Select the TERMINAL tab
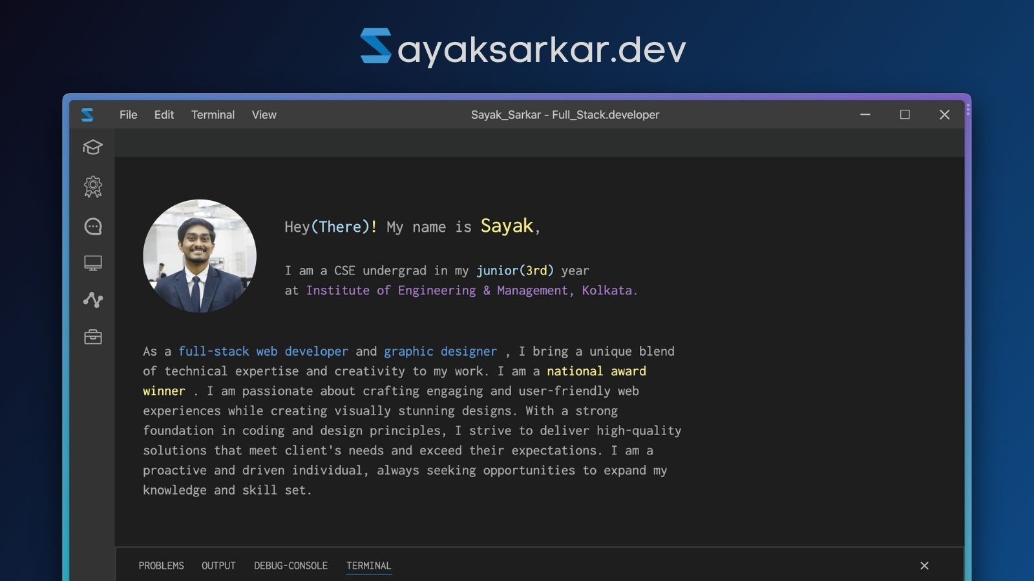Viewport: 1034px width, 581px height. coord(368,566)
